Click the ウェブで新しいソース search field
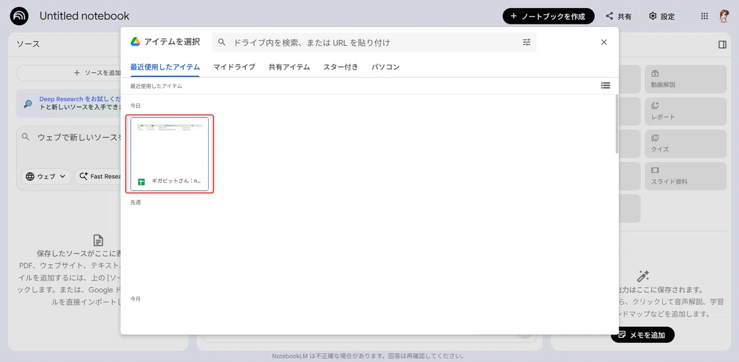 tap(71, 137)
